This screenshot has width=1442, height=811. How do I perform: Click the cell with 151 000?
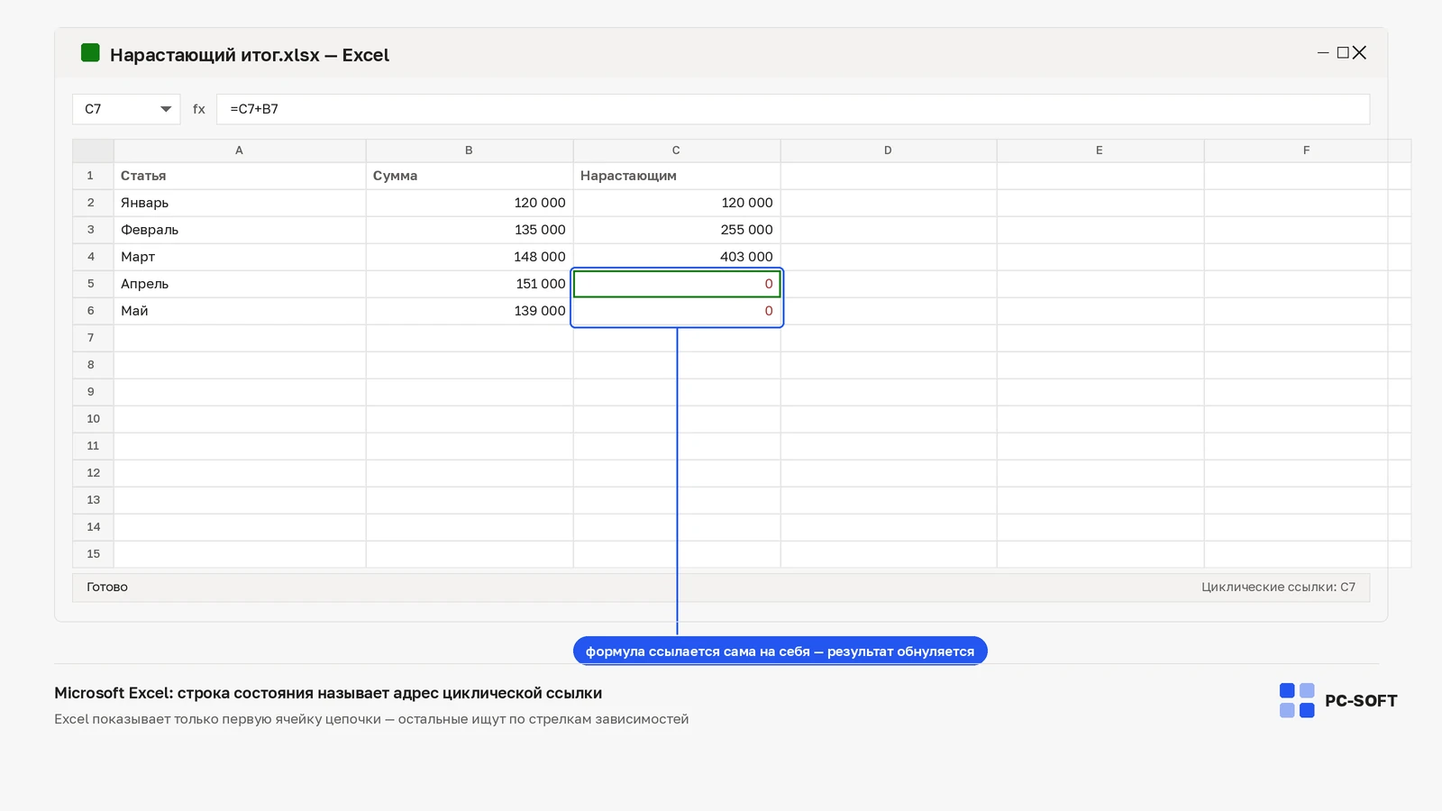pyautogui.click(x=470, y=284)
